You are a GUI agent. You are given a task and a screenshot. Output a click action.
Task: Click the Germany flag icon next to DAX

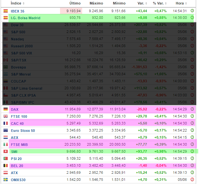[5, 109]
